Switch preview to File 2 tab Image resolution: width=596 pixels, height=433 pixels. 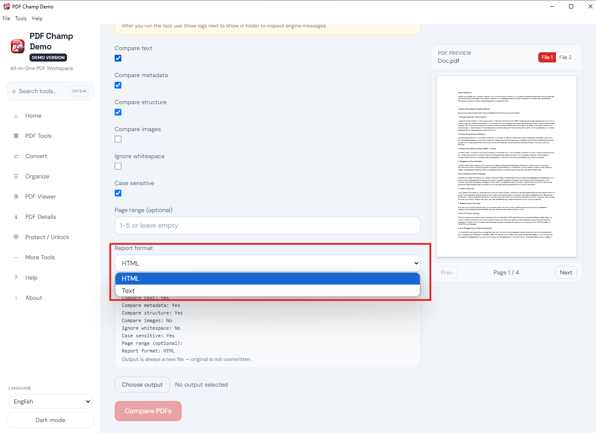point(565,57)
